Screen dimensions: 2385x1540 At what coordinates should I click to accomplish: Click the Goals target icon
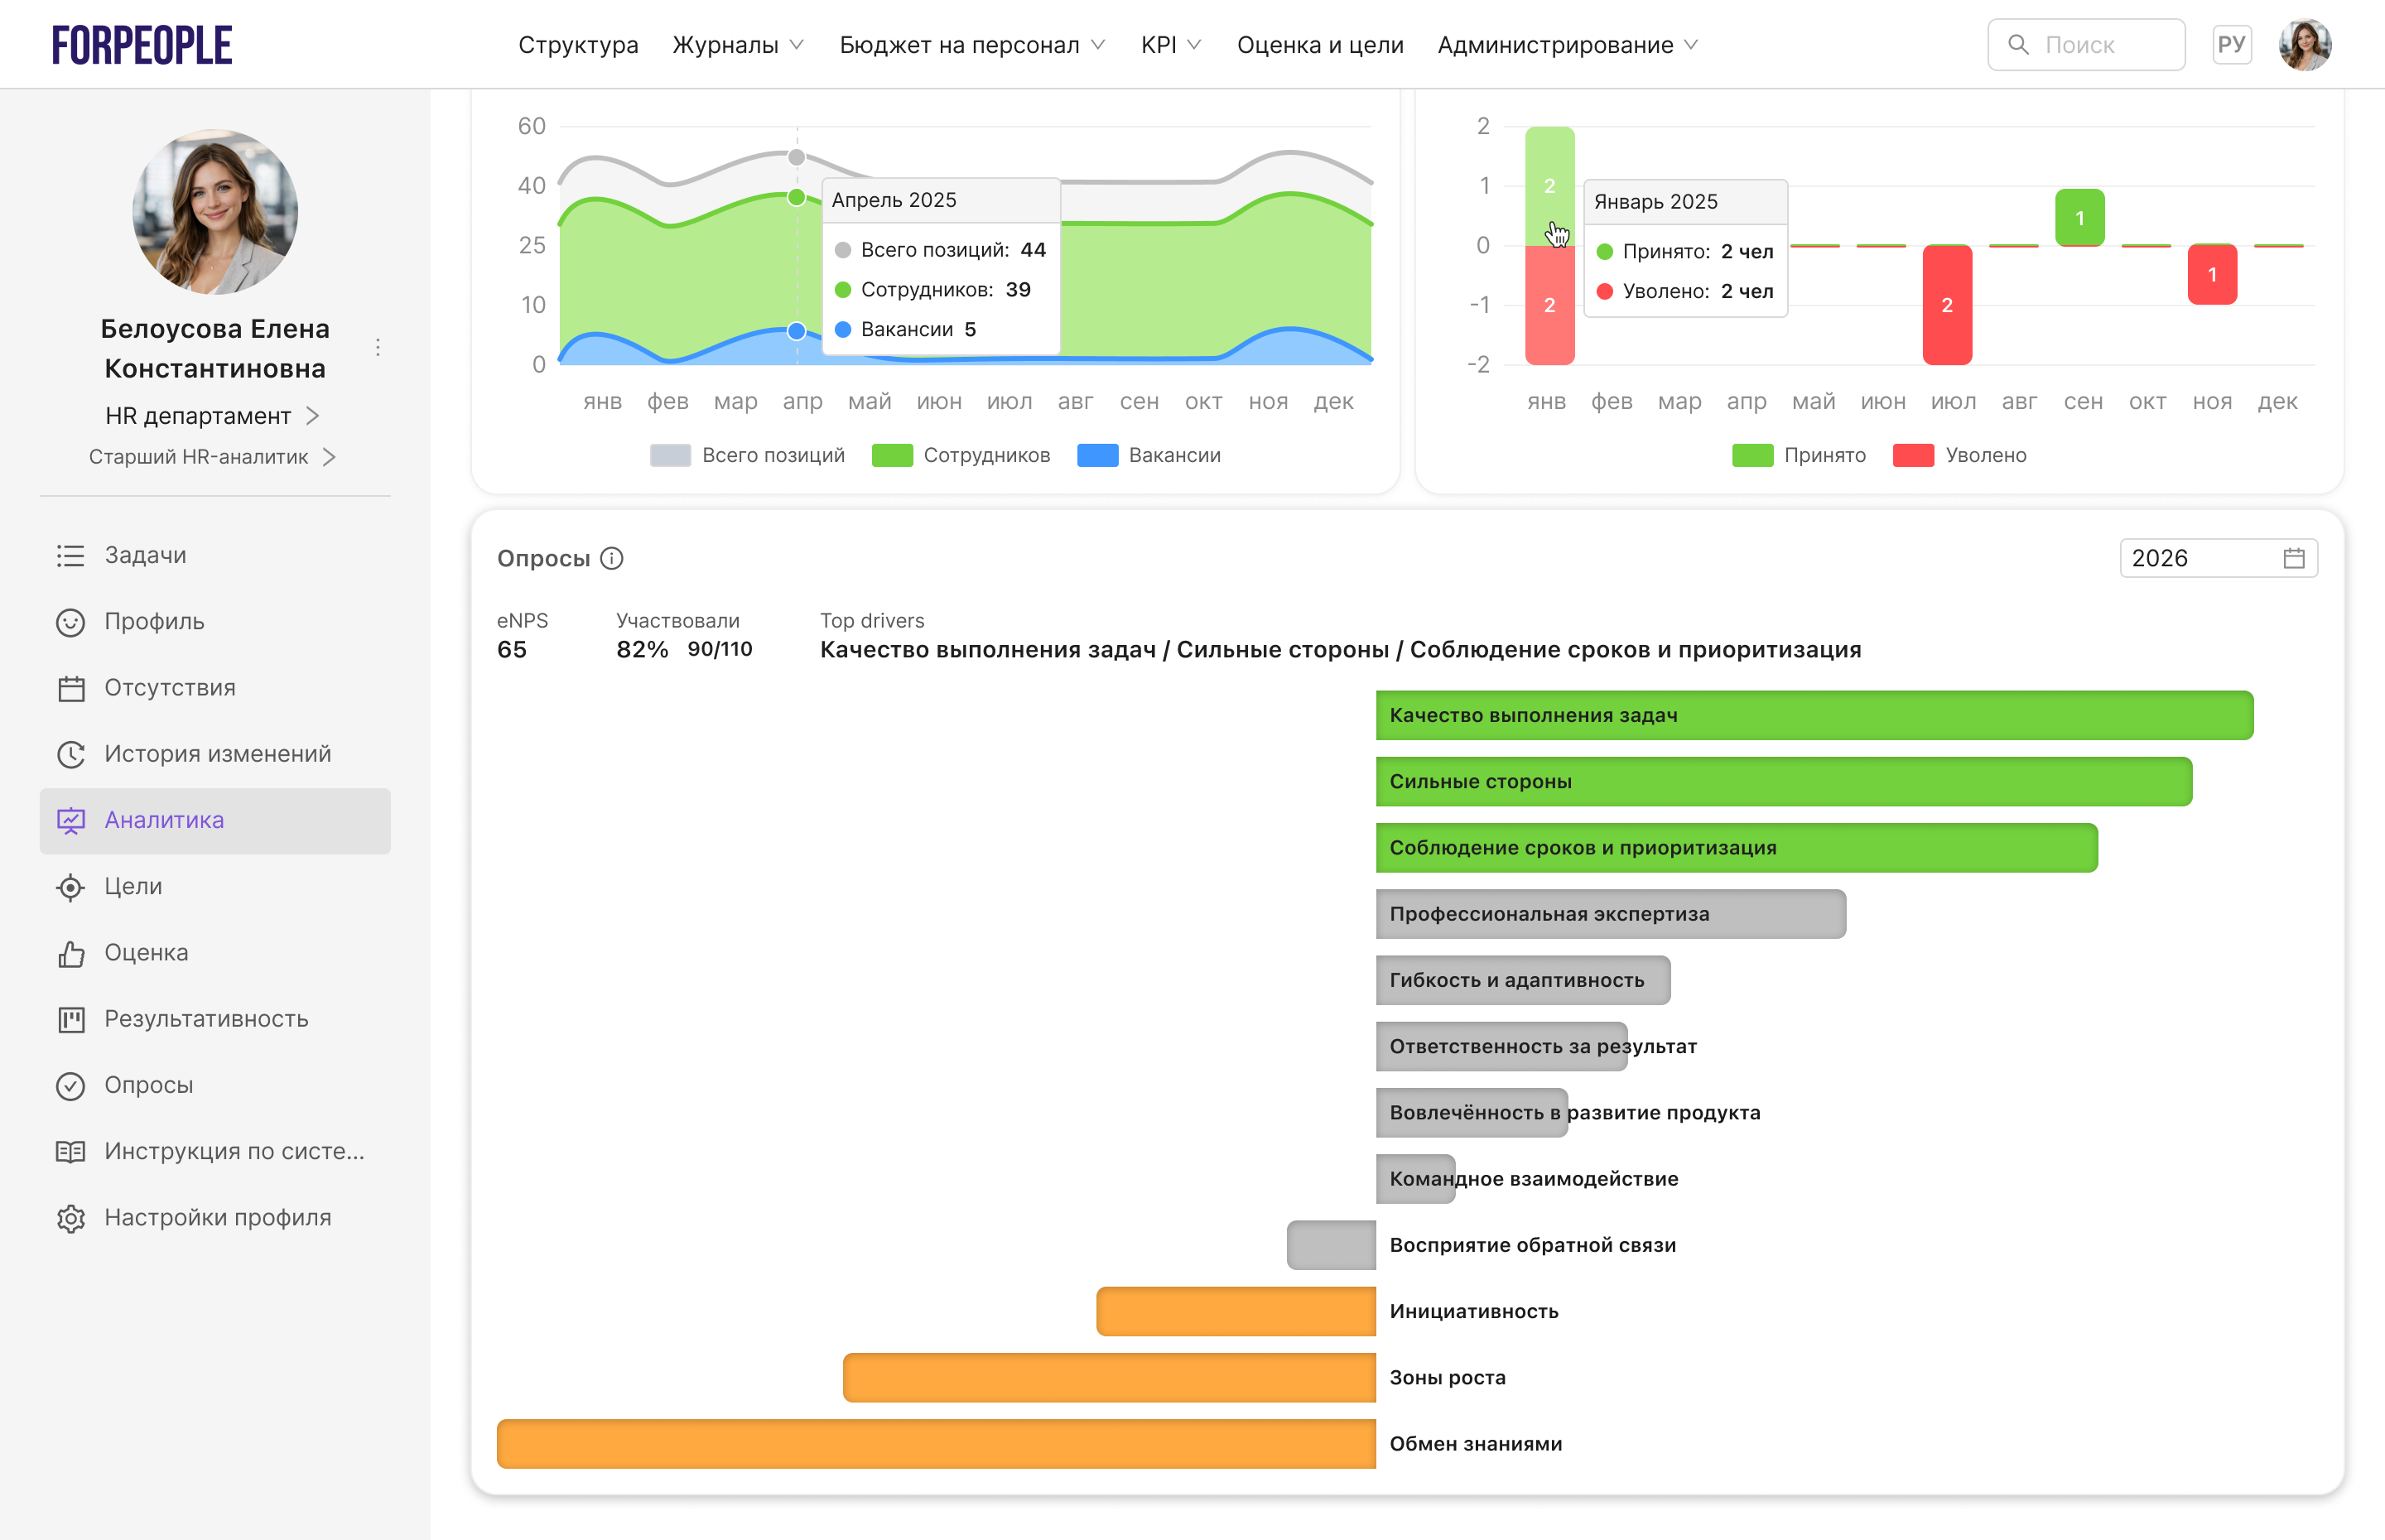pos(70,887)
